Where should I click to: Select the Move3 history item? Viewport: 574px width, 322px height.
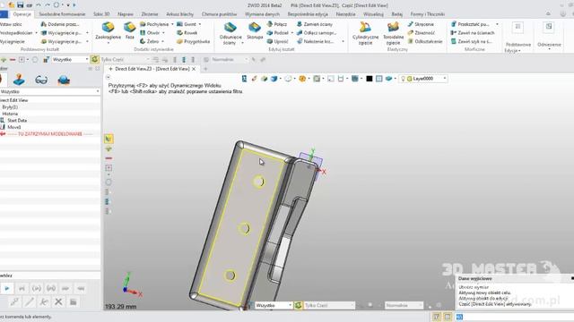(x=14, y=127)
